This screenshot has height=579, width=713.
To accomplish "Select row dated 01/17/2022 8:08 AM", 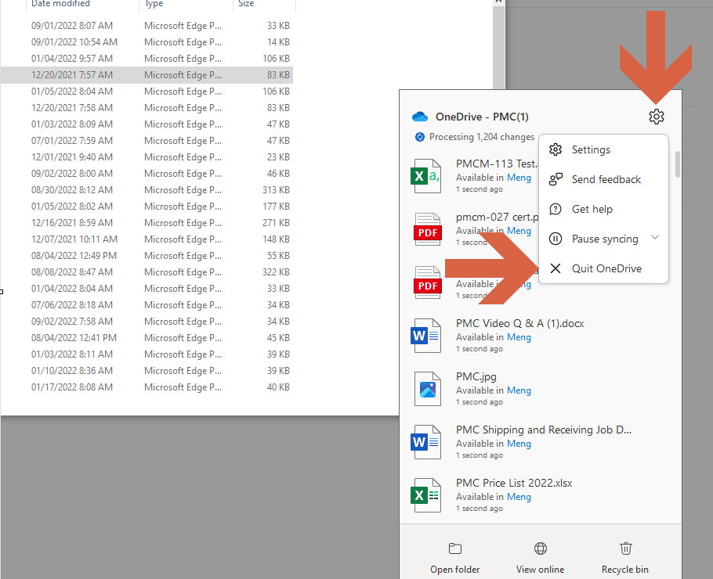I will tap(147, 387).
